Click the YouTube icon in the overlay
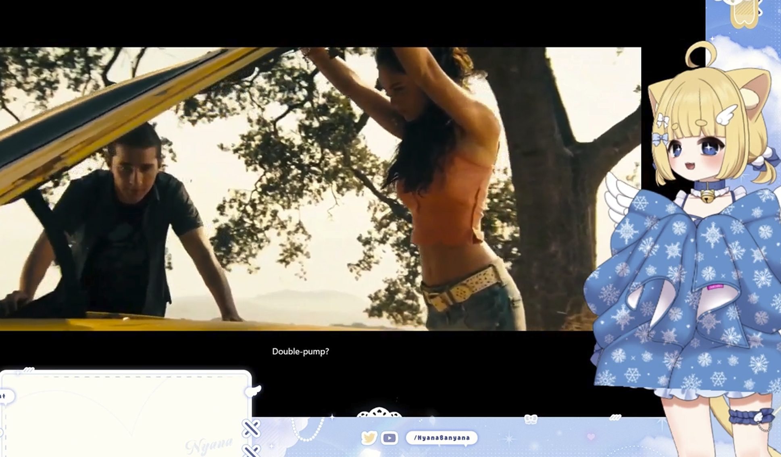781x457 pixels. 389,438
